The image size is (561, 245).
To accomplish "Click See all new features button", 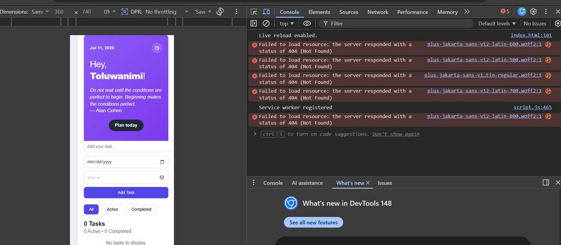I will (313, 223).
